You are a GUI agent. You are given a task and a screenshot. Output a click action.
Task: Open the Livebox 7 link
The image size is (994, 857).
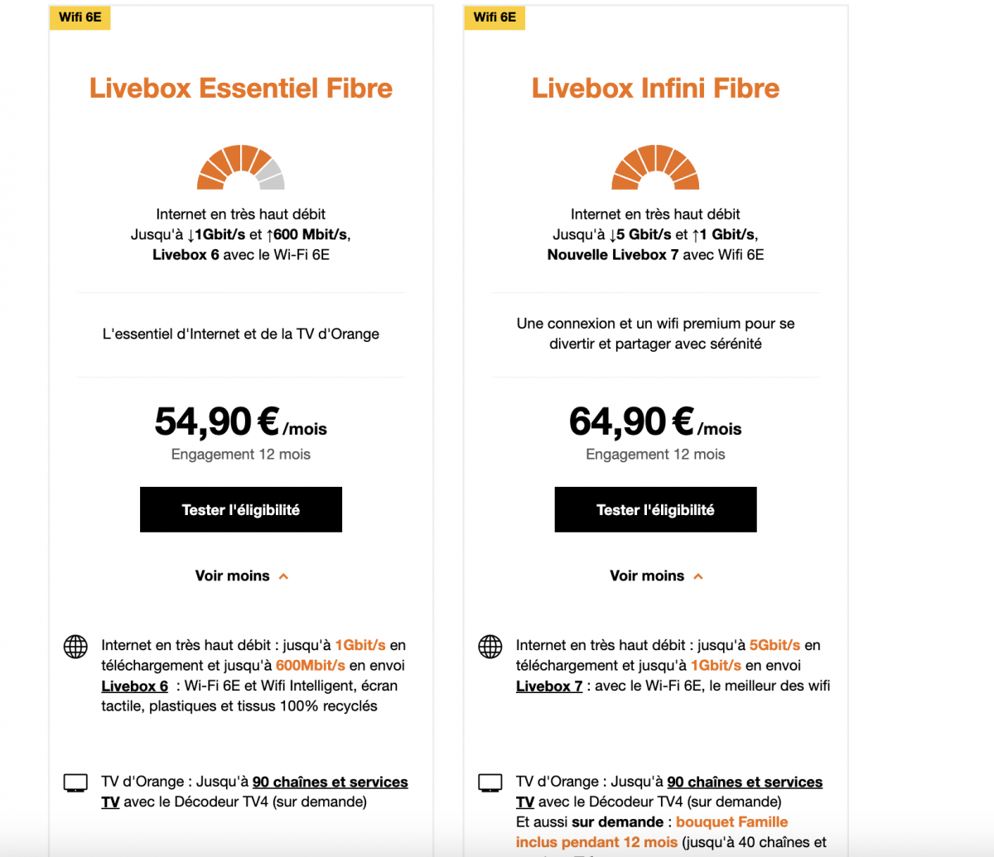pos(549,686)
